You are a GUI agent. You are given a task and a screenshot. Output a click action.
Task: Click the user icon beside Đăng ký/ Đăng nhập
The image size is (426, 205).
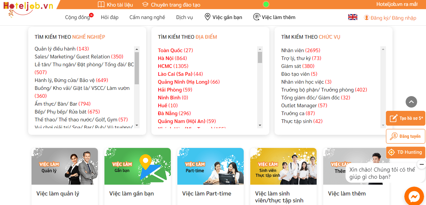(367, 18)
